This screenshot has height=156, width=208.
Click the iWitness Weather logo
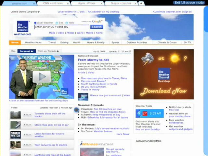point(97,144)
